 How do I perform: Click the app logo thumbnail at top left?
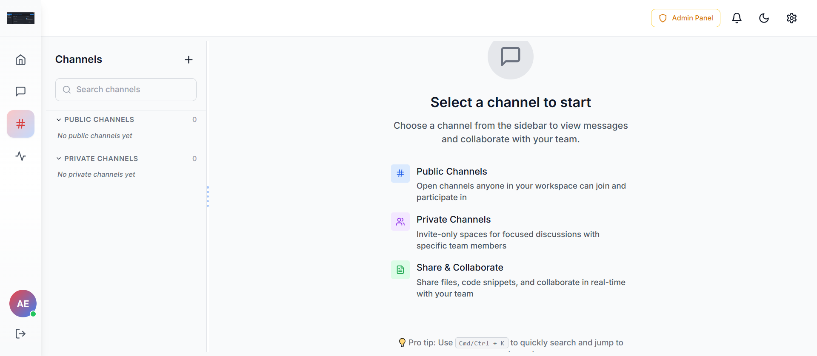[20, 18]
